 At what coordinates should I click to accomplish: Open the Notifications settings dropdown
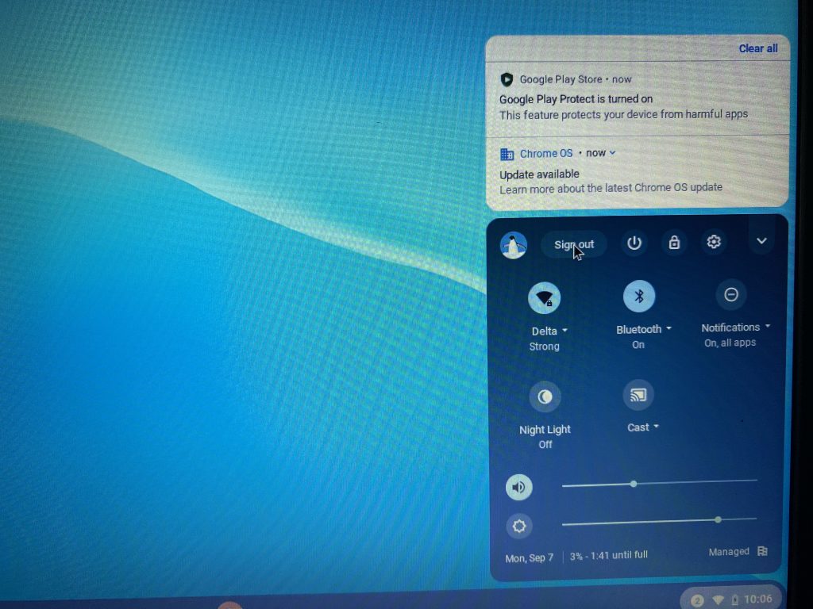(x=735, y=327)
